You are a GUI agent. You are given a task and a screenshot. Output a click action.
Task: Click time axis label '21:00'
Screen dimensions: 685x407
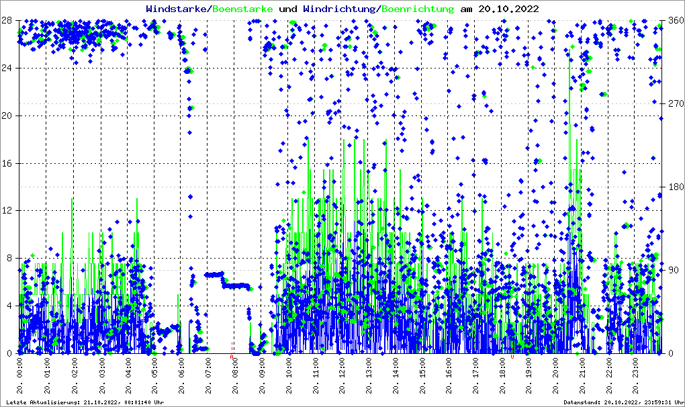[583, 369]
